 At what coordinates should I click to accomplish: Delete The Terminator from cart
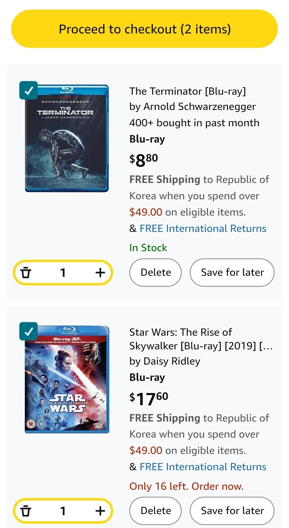coord(155,272)
